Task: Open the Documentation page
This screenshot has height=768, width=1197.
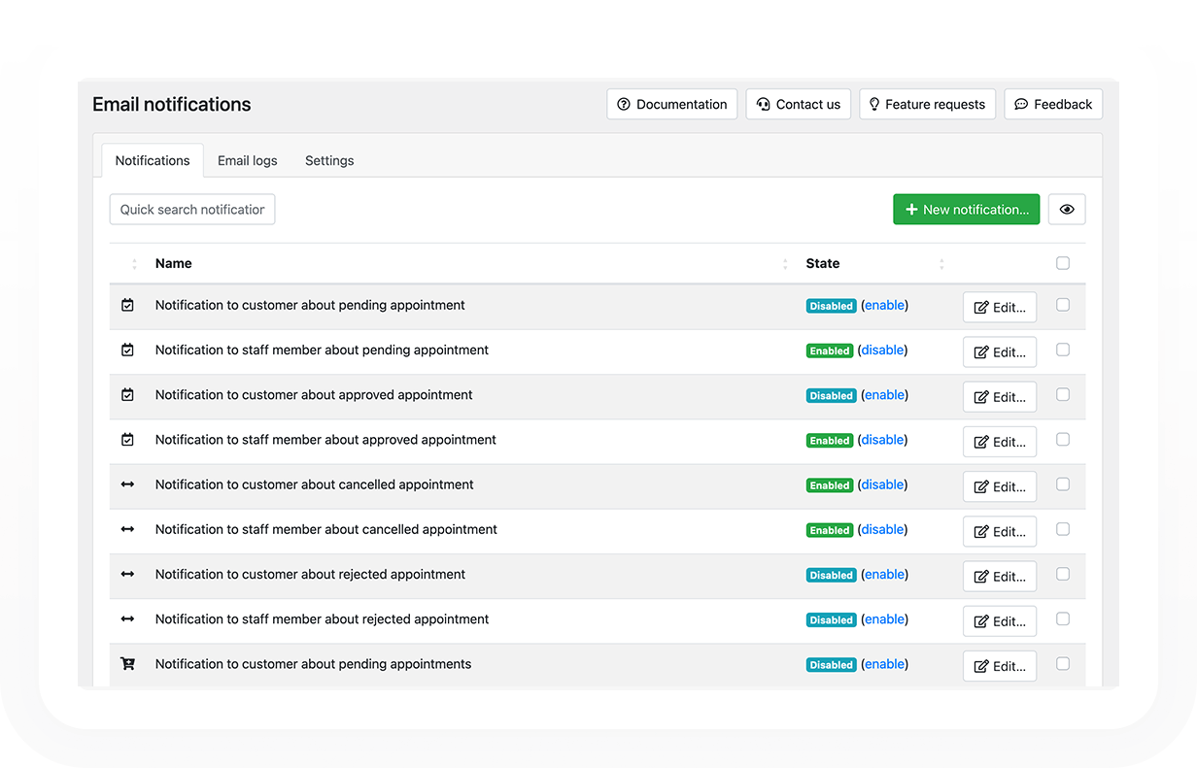Action: pos(672,104)
